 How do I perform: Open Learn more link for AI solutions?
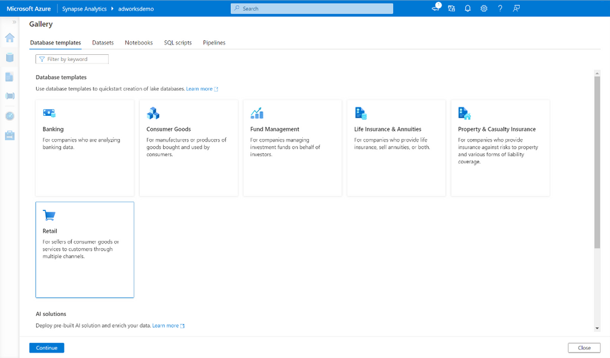[168, 326]
